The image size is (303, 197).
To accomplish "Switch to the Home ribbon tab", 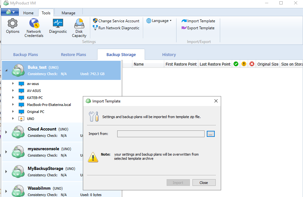I will (x=28, y=13).
